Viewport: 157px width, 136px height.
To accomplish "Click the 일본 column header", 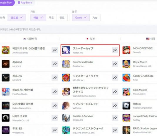I will tap(91, 39).
